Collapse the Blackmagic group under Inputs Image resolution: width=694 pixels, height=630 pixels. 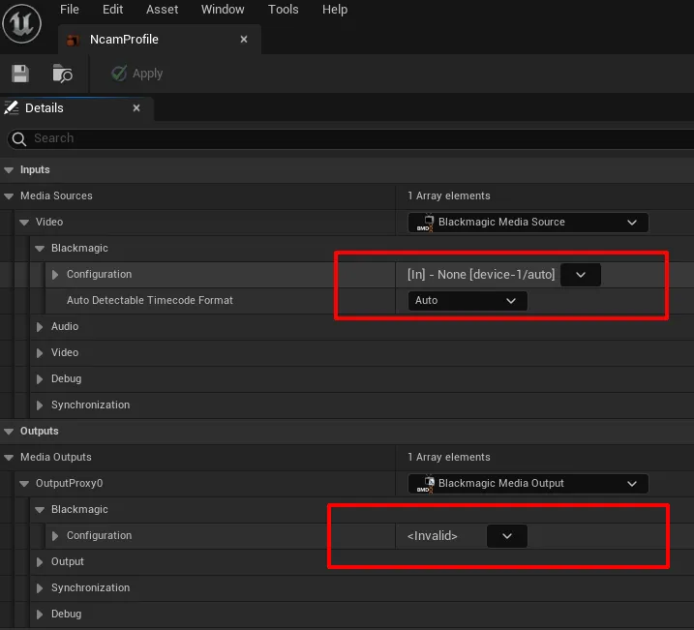[x=40, y=248]
